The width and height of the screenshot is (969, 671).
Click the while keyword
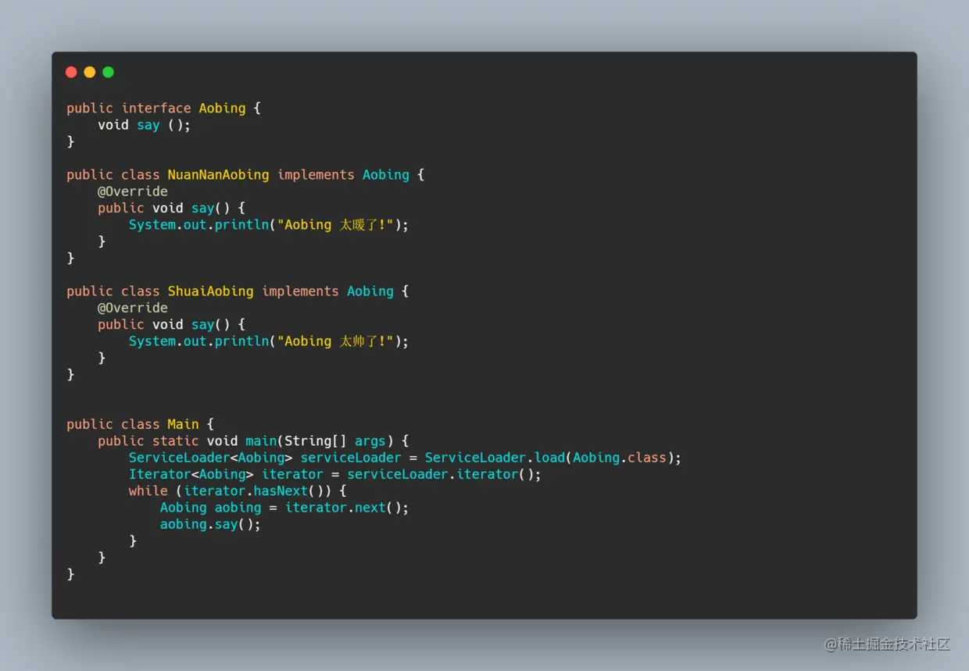148,491
